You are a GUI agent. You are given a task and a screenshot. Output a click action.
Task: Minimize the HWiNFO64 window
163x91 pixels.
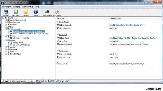146,2
